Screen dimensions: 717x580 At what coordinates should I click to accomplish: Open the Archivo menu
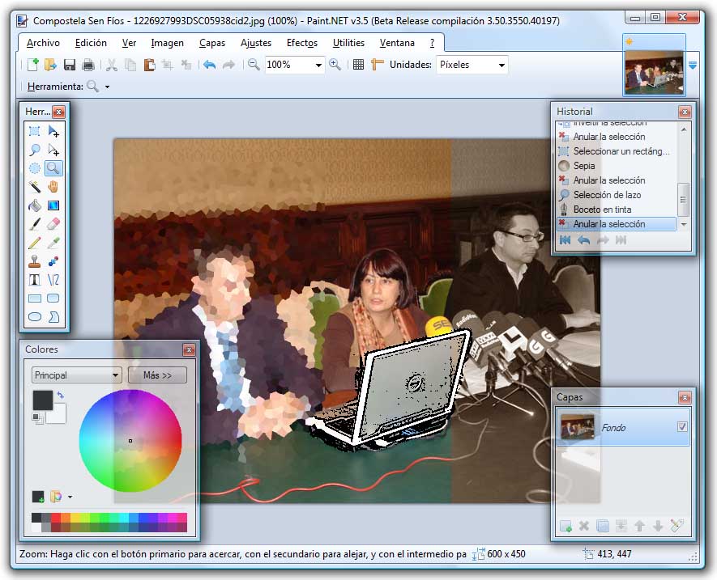[43, 43]
